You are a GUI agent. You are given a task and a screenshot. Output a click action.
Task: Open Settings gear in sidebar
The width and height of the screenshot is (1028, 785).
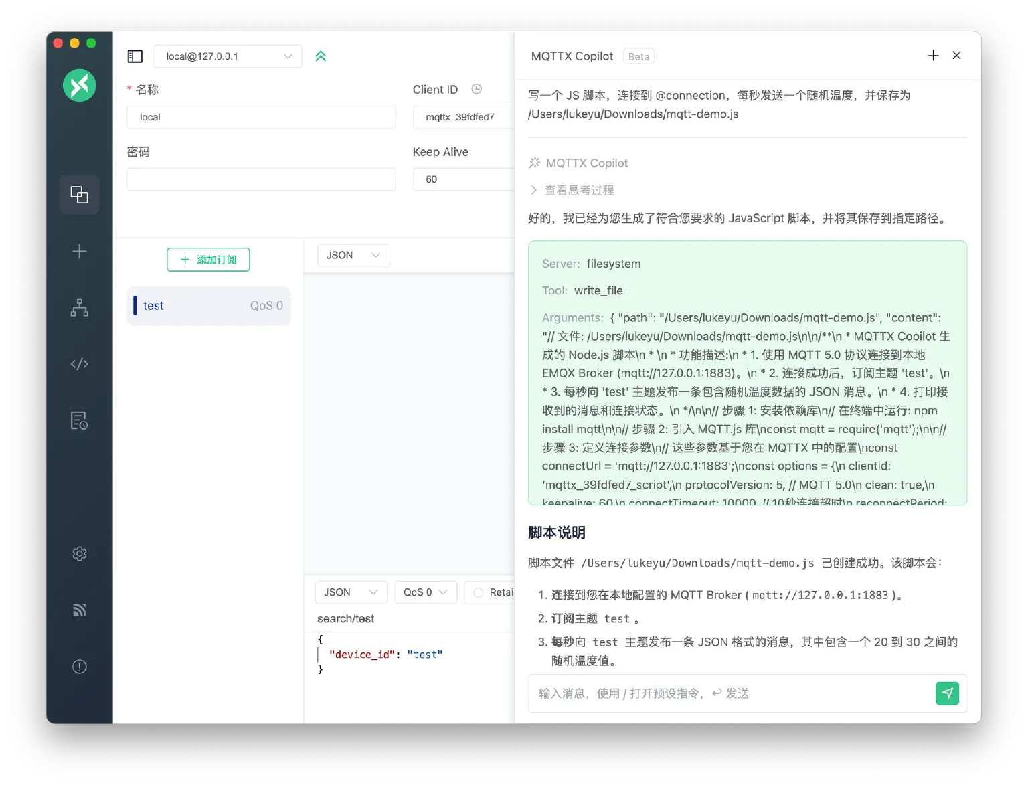click(x=80, y=553)
